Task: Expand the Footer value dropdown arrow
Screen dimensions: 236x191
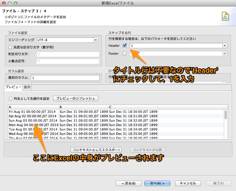Action: tap(225, 53)
